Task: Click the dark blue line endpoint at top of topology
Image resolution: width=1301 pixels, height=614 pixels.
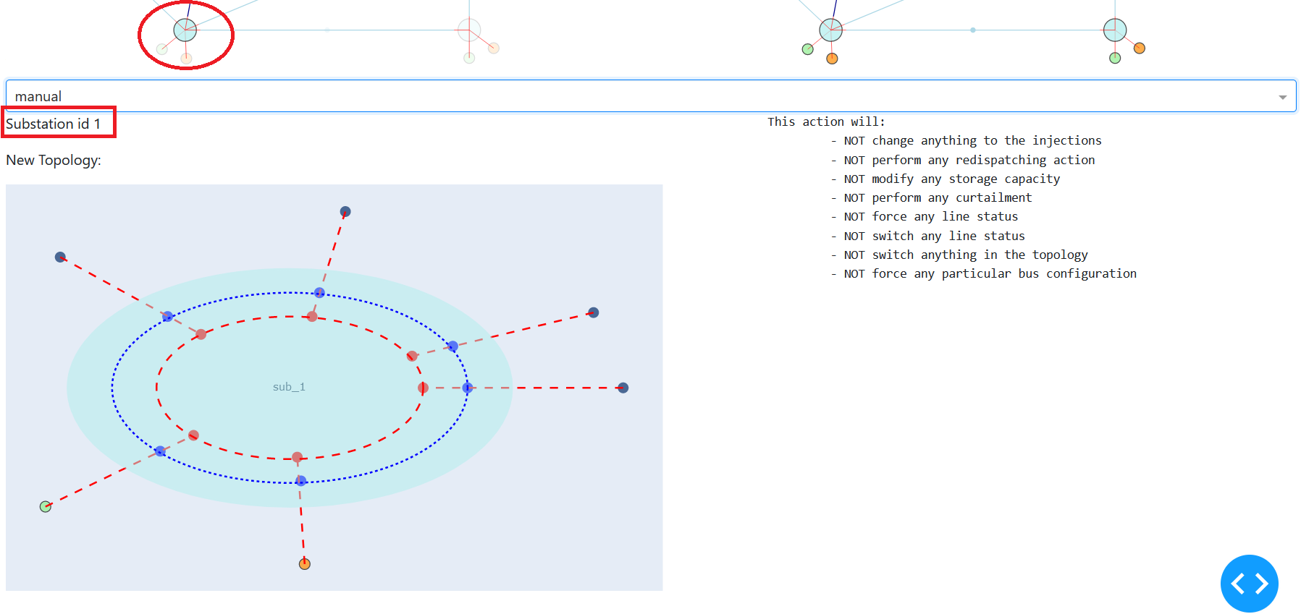Action: [345, 212]
